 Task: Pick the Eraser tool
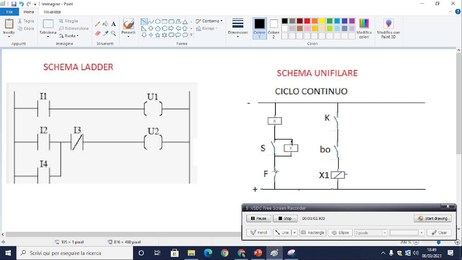pos(97,33)
